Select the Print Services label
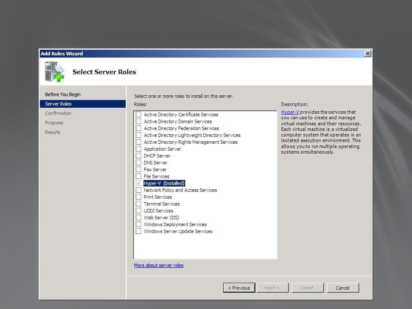This screenshot has height=309, width=412. coord(158,197)
